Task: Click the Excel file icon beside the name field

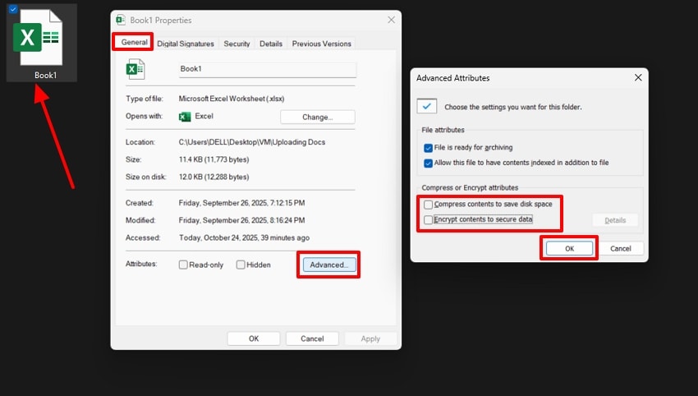Action: coord(135,69)
